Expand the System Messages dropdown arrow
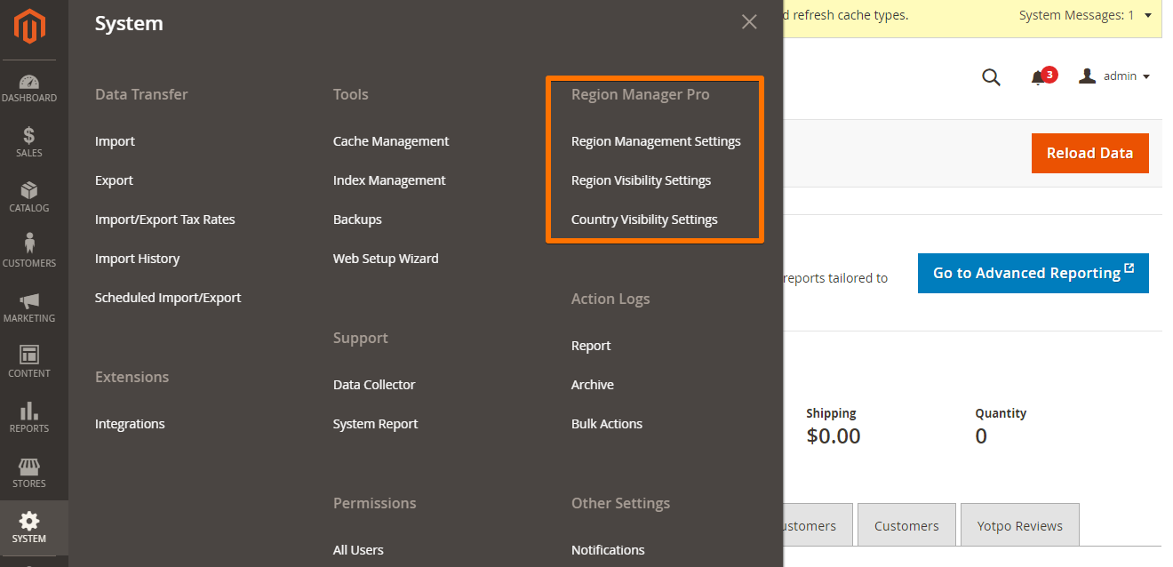 click(1147, 15)
